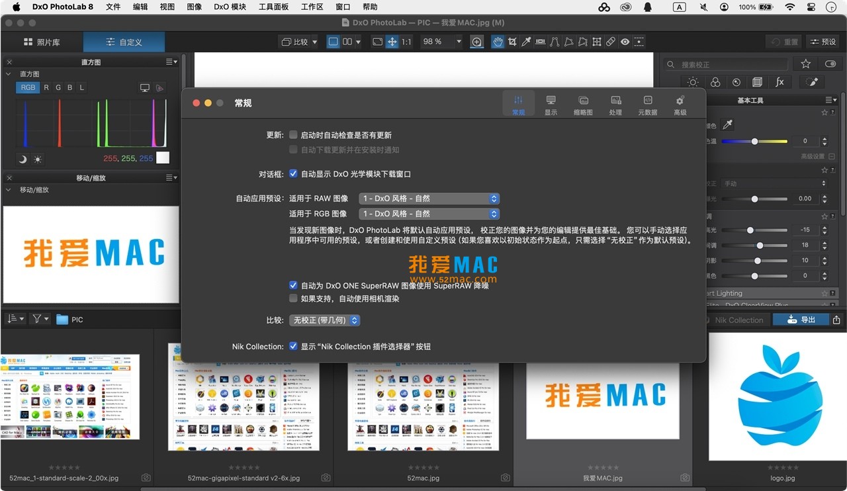Switch to the Display preferences tab

tap(551, 105)
